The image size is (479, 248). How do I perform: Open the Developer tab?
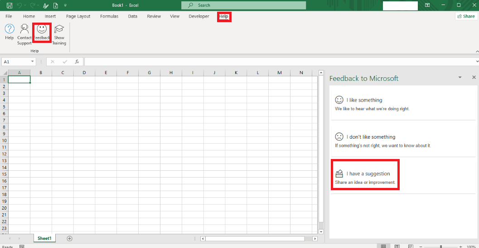click(x=199, y=16)
